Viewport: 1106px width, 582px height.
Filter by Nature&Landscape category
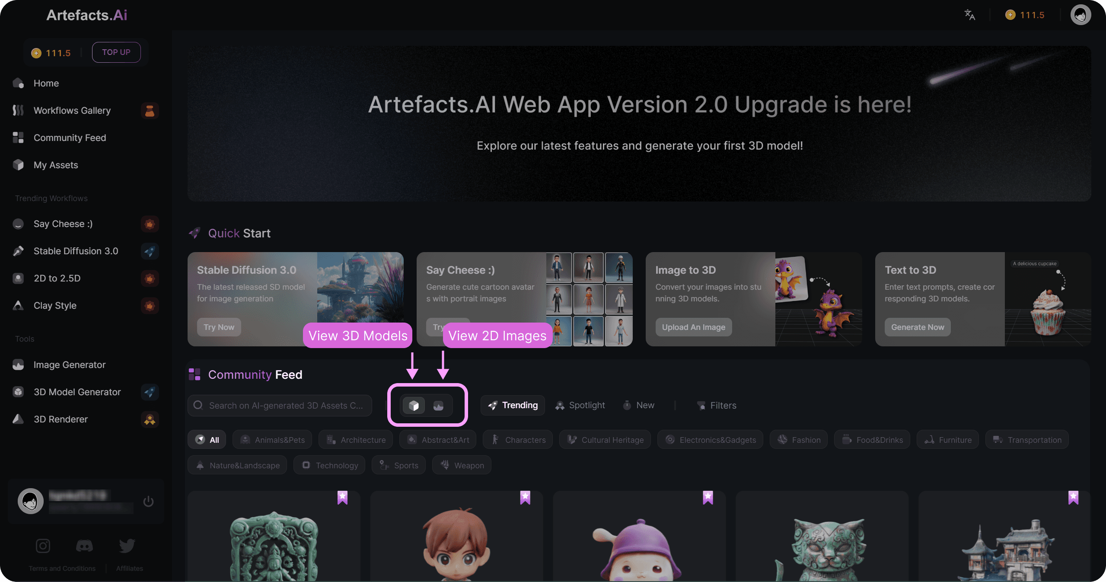[237, 465]
